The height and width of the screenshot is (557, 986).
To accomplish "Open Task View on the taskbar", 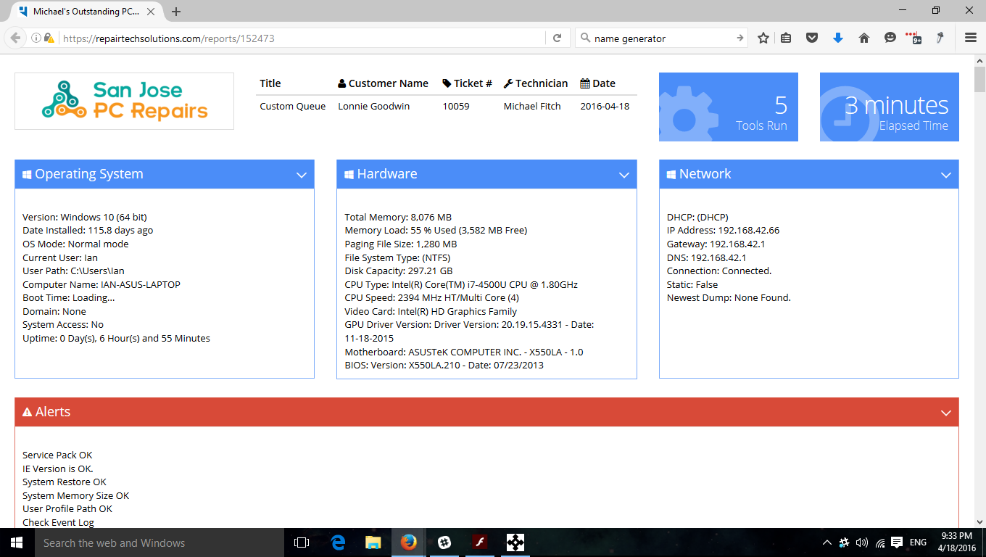I will 302,542.
